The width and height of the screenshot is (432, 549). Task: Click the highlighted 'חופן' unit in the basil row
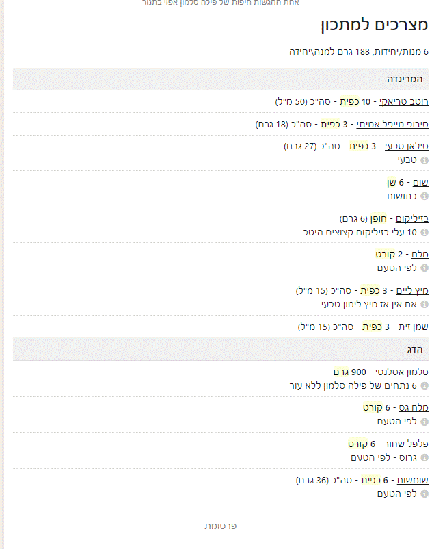coord(378,218)
